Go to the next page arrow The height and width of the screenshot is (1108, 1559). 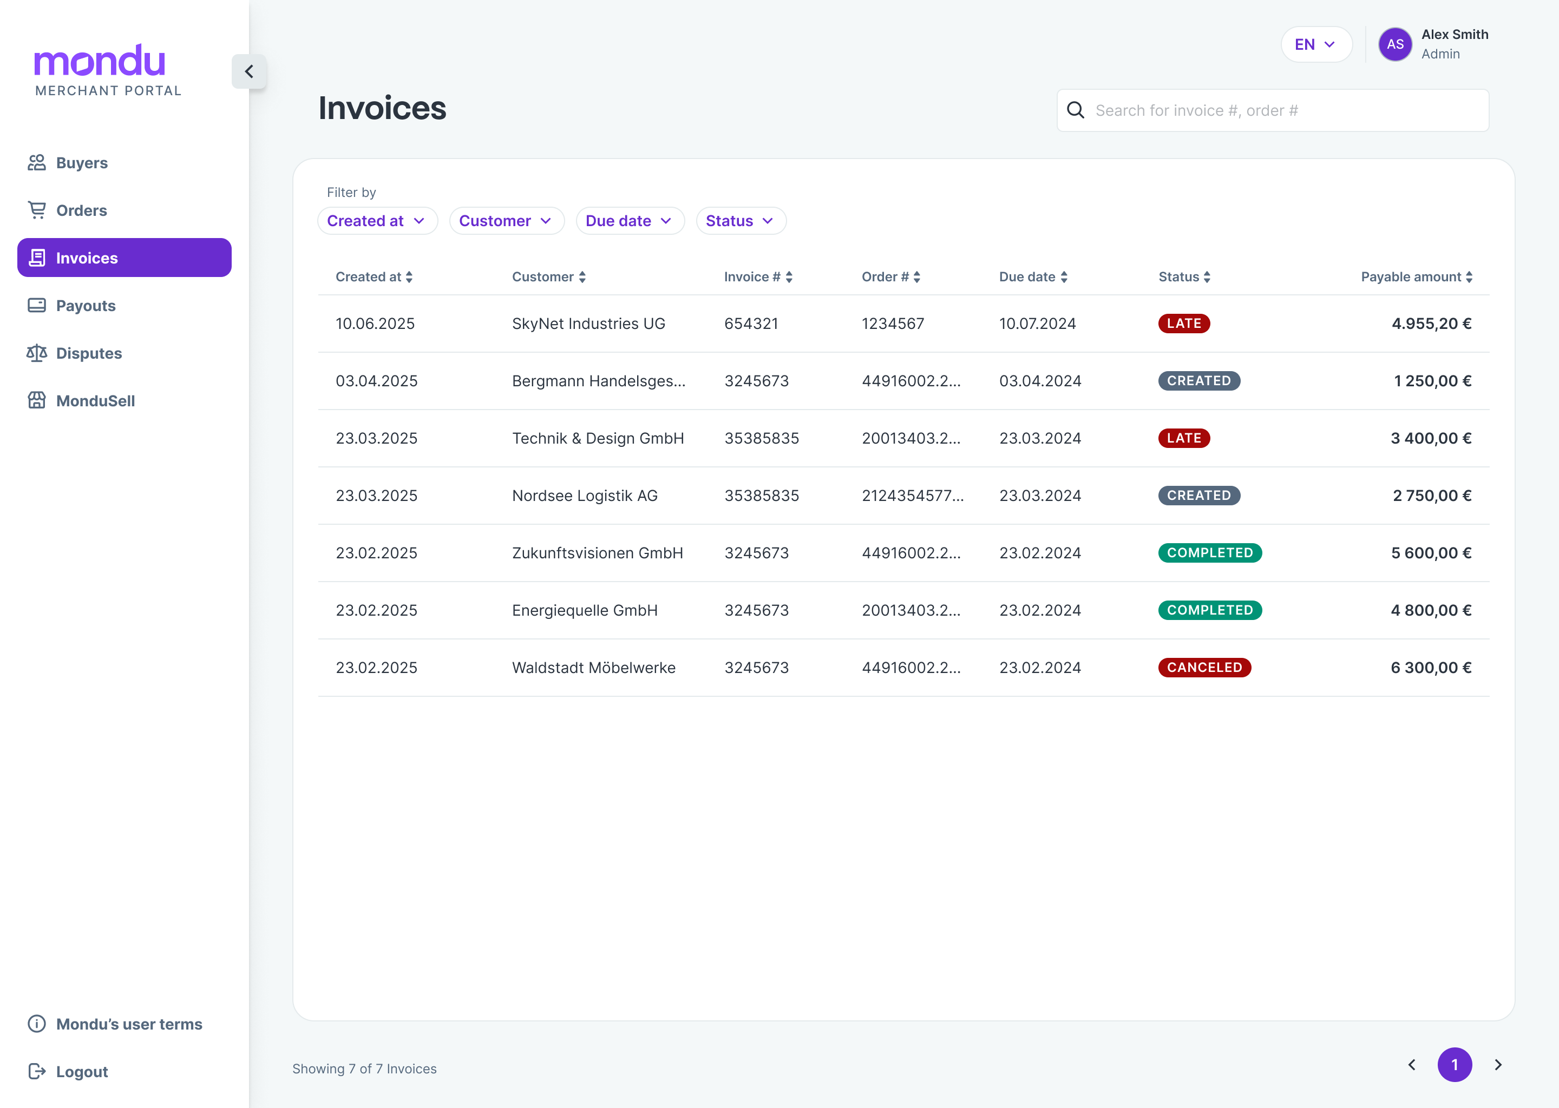[1498, 1065]
